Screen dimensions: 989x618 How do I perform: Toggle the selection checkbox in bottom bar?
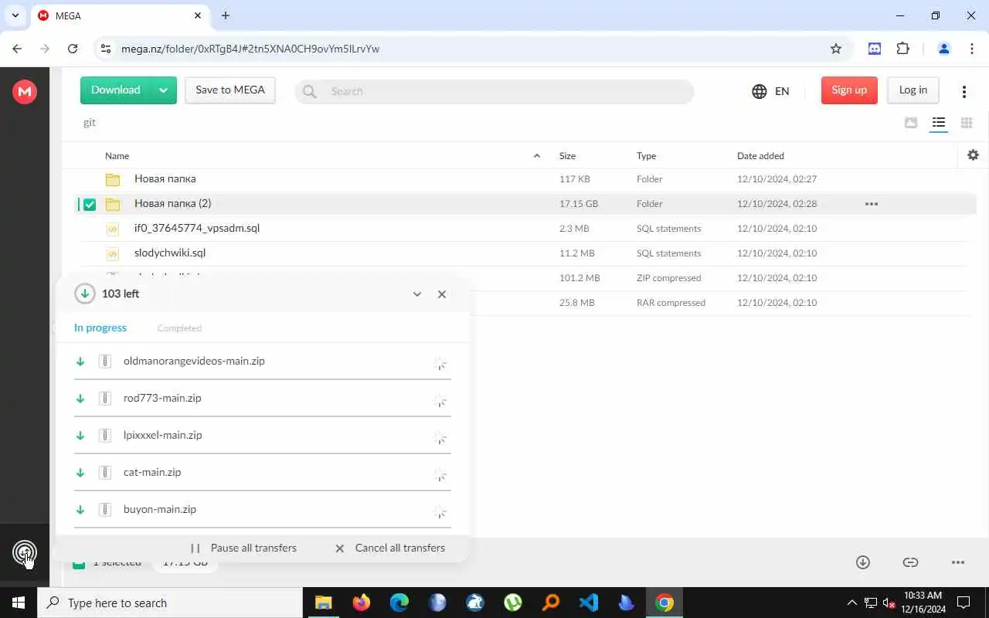(x=78, y=564)
